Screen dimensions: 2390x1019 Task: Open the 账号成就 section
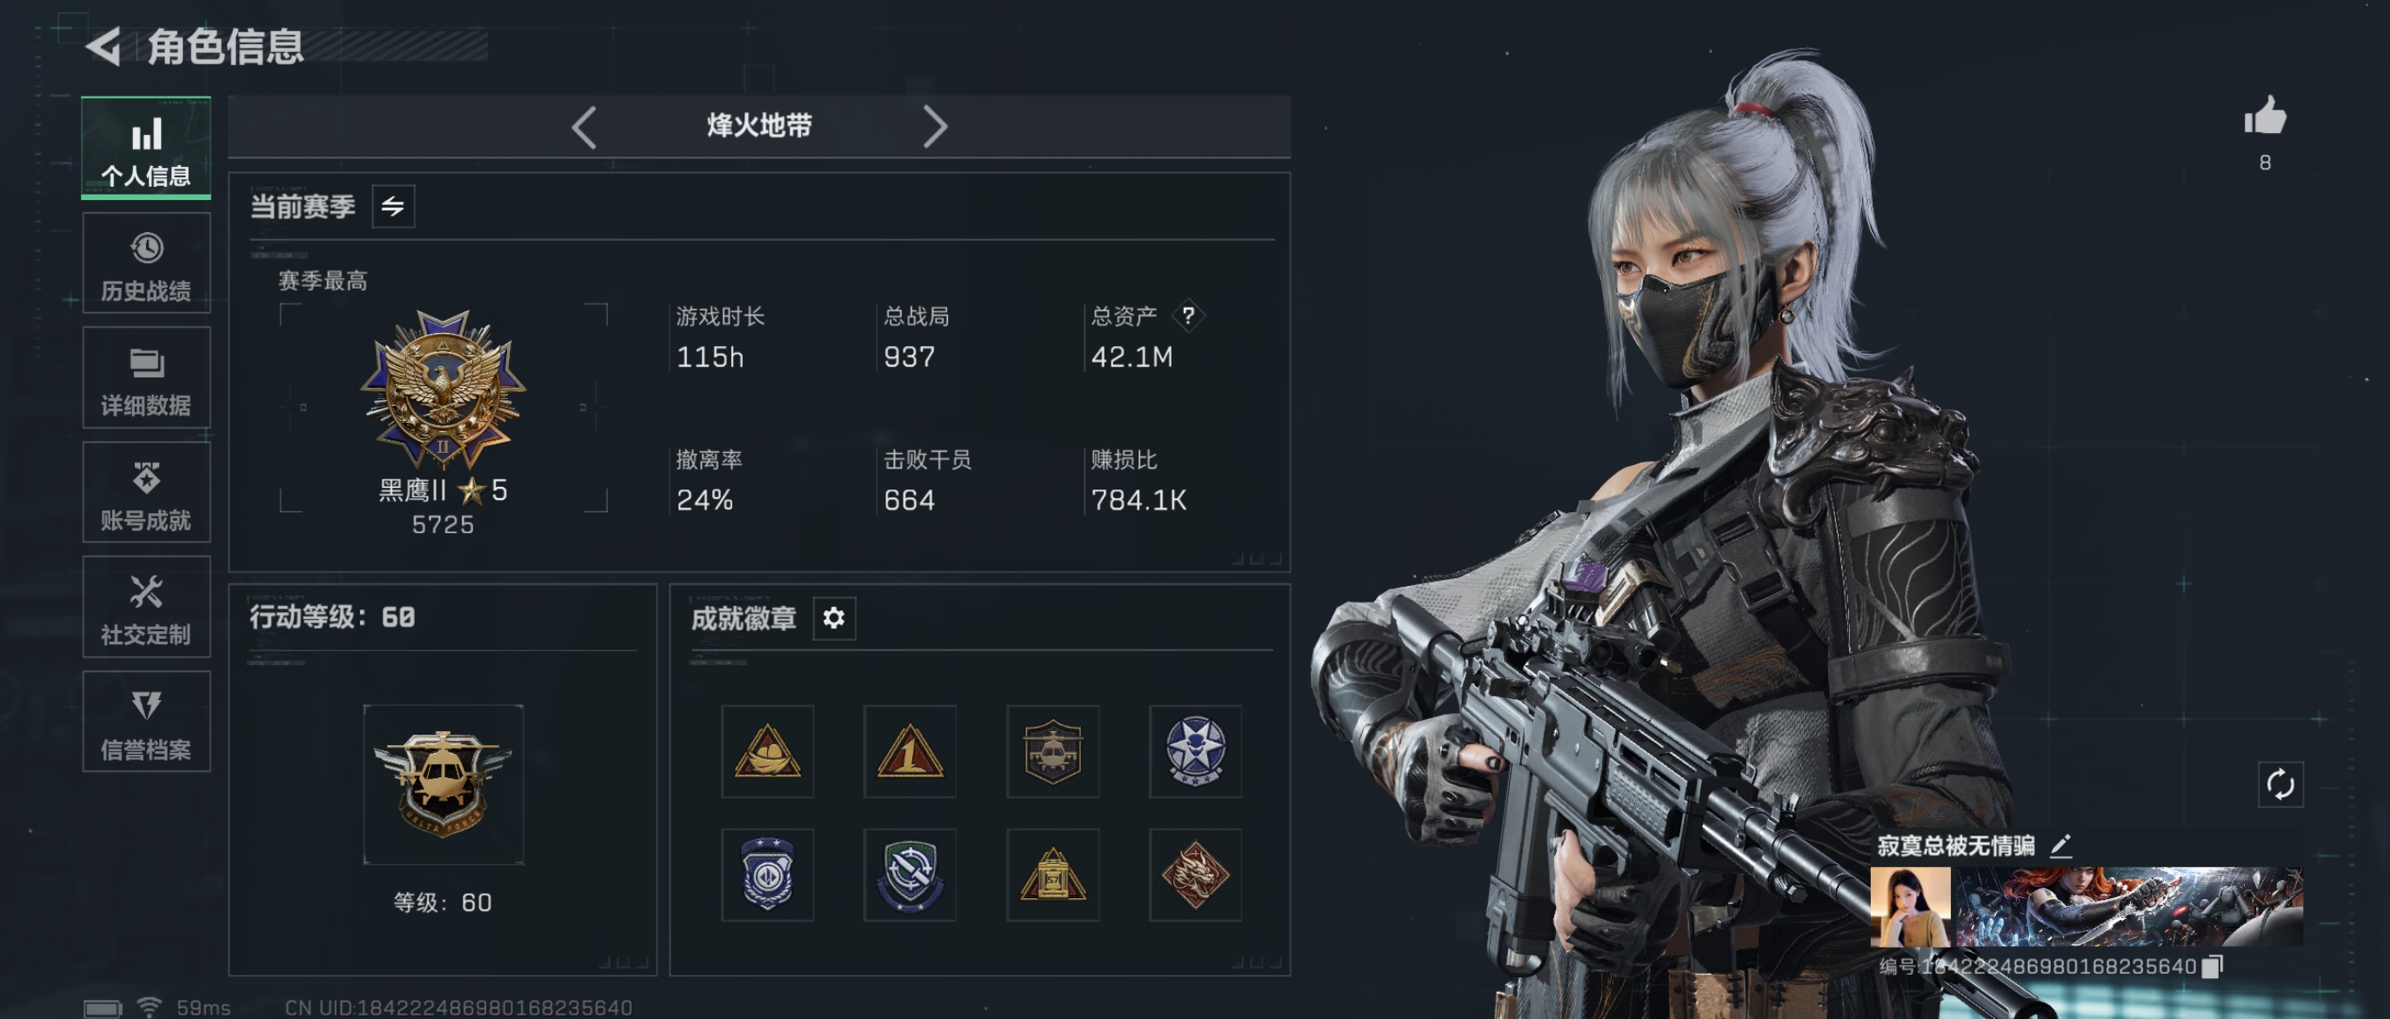(x=147, y=492)
